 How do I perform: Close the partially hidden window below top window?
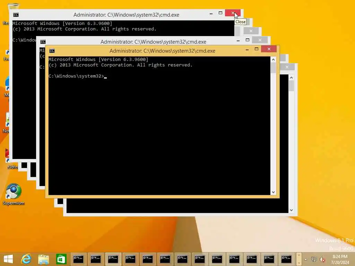251,31
